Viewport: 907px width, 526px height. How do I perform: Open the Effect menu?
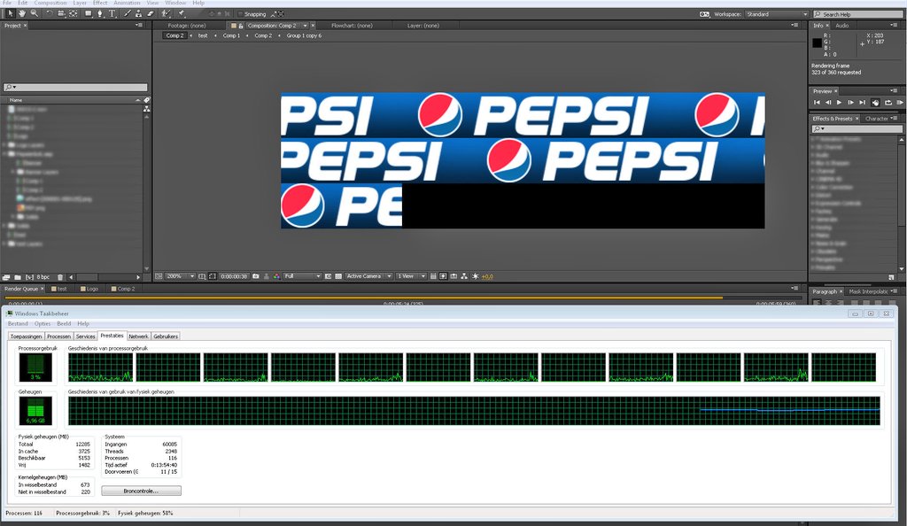[x=100, y=3]
